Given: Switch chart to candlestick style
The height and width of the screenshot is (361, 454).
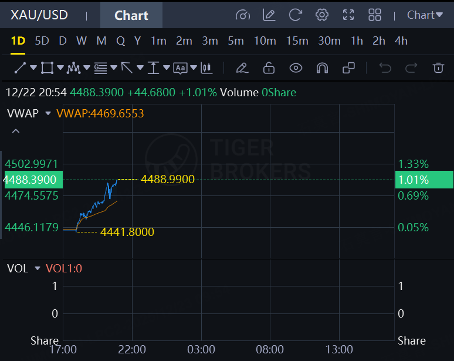Looking at the screenshot, I should pos(206,68).
